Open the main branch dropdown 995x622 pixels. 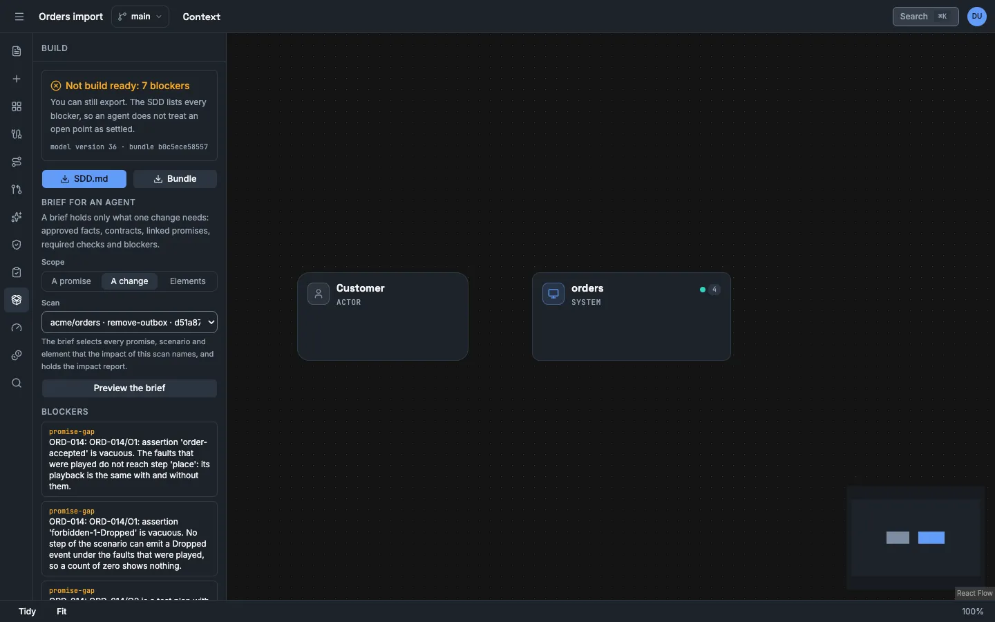pos(140,17)
